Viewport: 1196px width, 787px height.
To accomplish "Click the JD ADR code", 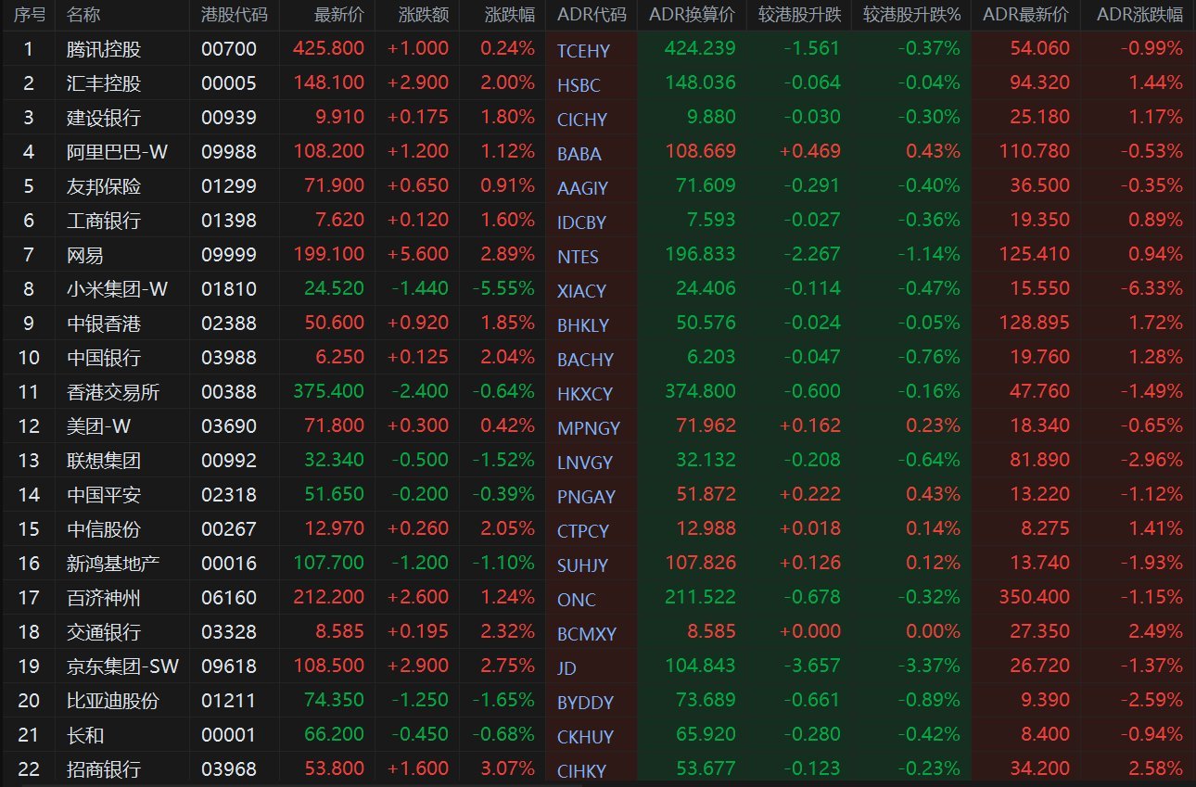I will pyautogui.click(x=566, y=668).
